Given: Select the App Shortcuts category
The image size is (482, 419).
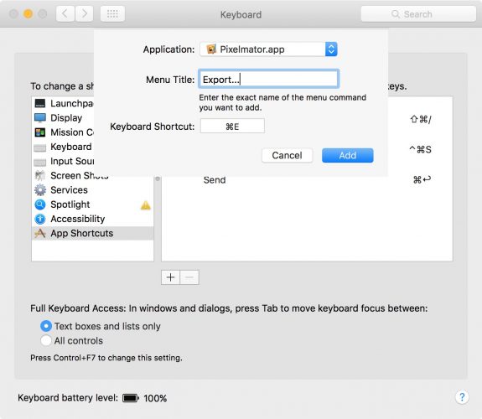Looking at the screenshot, I should 92,233.
